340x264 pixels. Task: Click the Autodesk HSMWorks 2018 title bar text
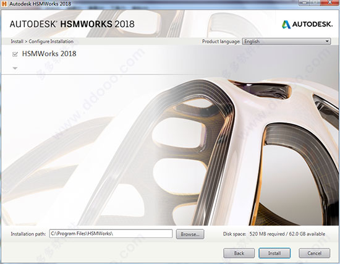[40, 4]
